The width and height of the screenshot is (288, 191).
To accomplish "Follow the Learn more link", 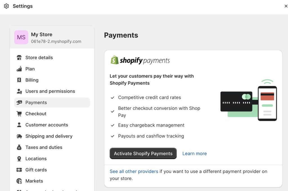I will [x=194, y=154].
